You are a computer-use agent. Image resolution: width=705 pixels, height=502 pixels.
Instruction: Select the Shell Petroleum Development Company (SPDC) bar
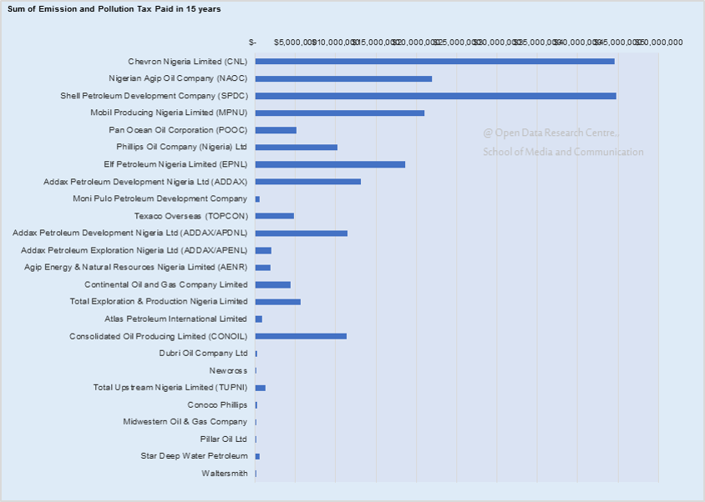[x=436, y=96]
